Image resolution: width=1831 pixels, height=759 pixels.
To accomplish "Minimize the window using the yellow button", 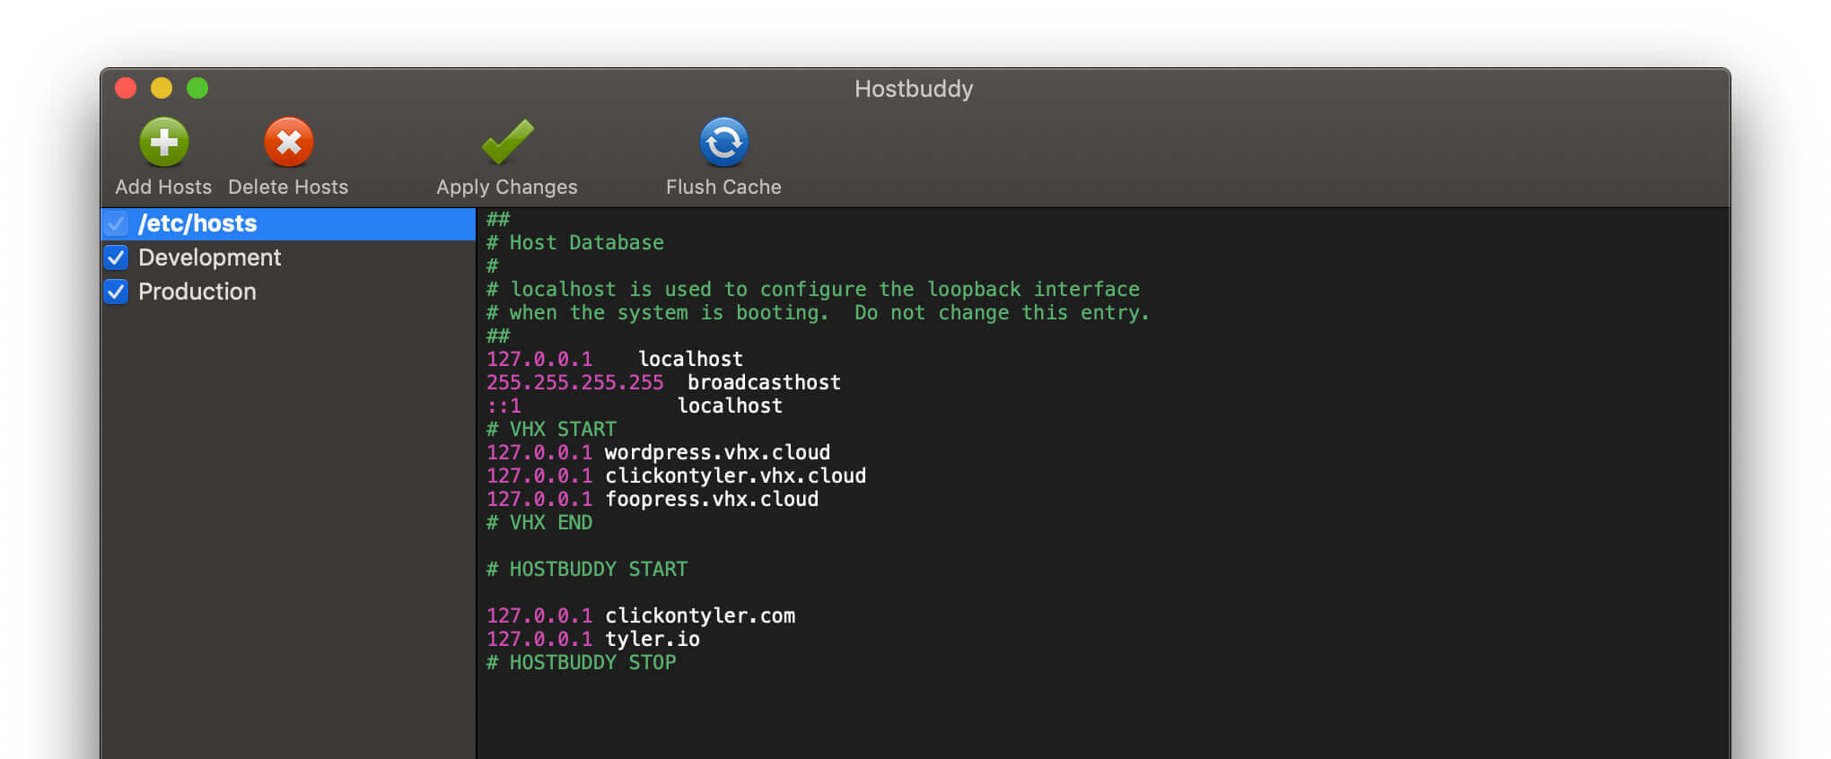I will click(162, 88).
